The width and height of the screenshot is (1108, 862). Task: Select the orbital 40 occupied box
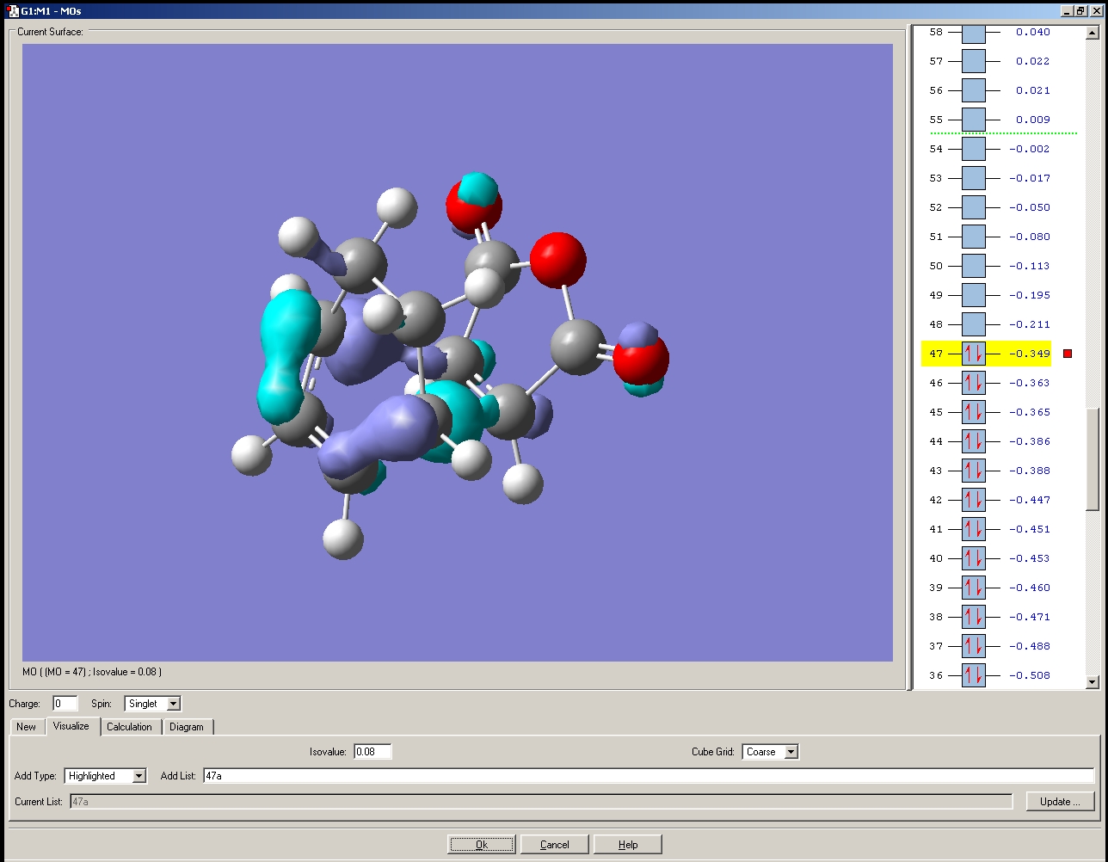(x=973, y=558)
